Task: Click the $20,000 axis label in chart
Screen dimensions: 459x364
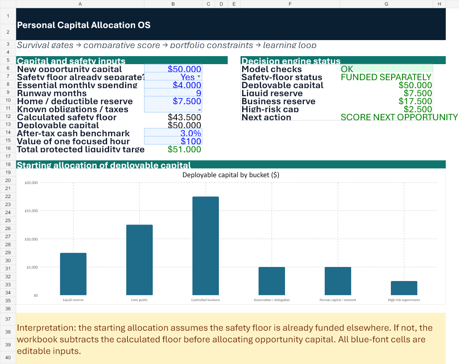Action: [31, 183]
